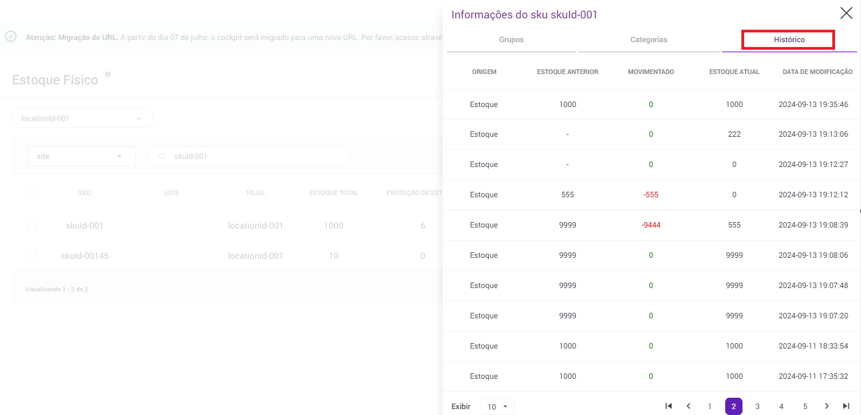
Task: Go to history page 5
Action: (x=805, y=406)
